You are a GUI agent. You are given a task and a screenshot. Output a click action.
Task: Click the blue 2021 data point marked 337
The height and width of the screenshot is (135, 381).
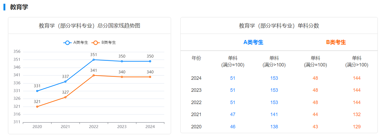click(66, 82)
